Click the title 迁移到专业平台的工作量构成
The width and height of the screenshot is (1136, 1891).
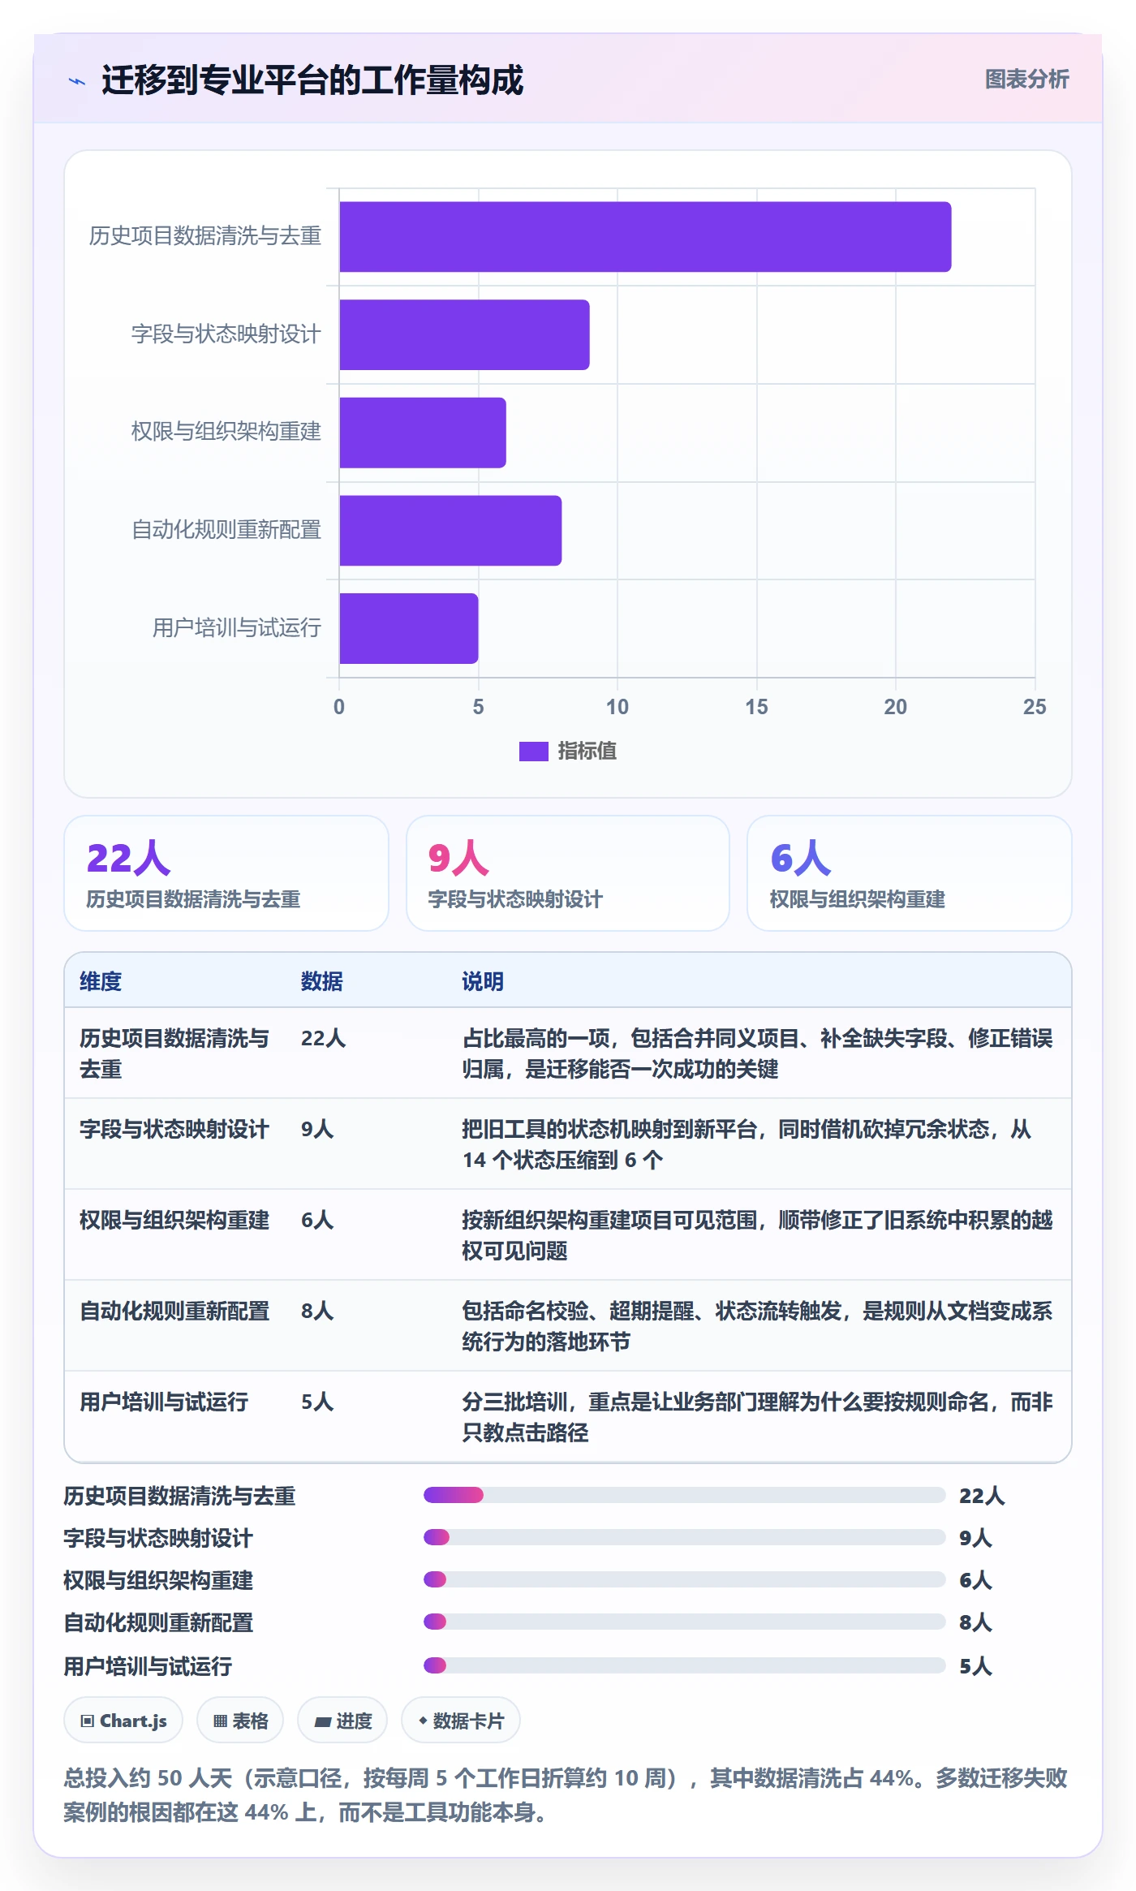point(312,80)
